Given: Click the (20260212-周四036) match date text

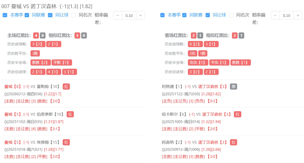Looking at the screenshot, I should click(x=24, y=94).
